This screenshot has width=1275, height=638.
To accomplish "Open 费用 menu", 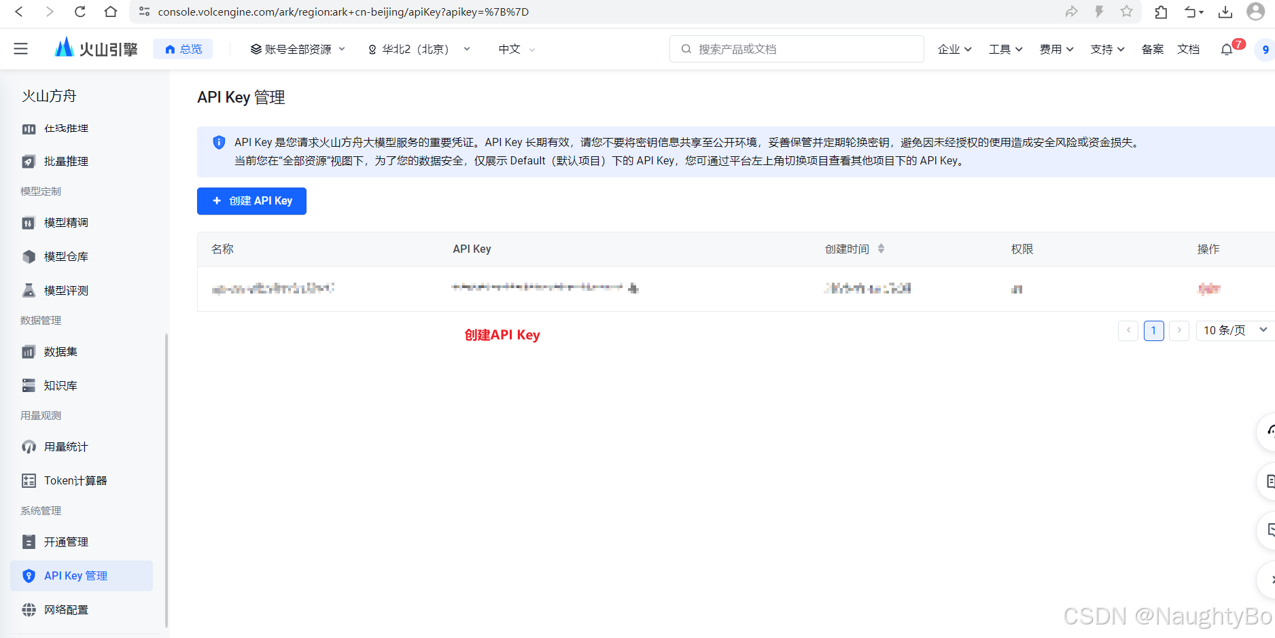I will click(x=1056, y=49).
